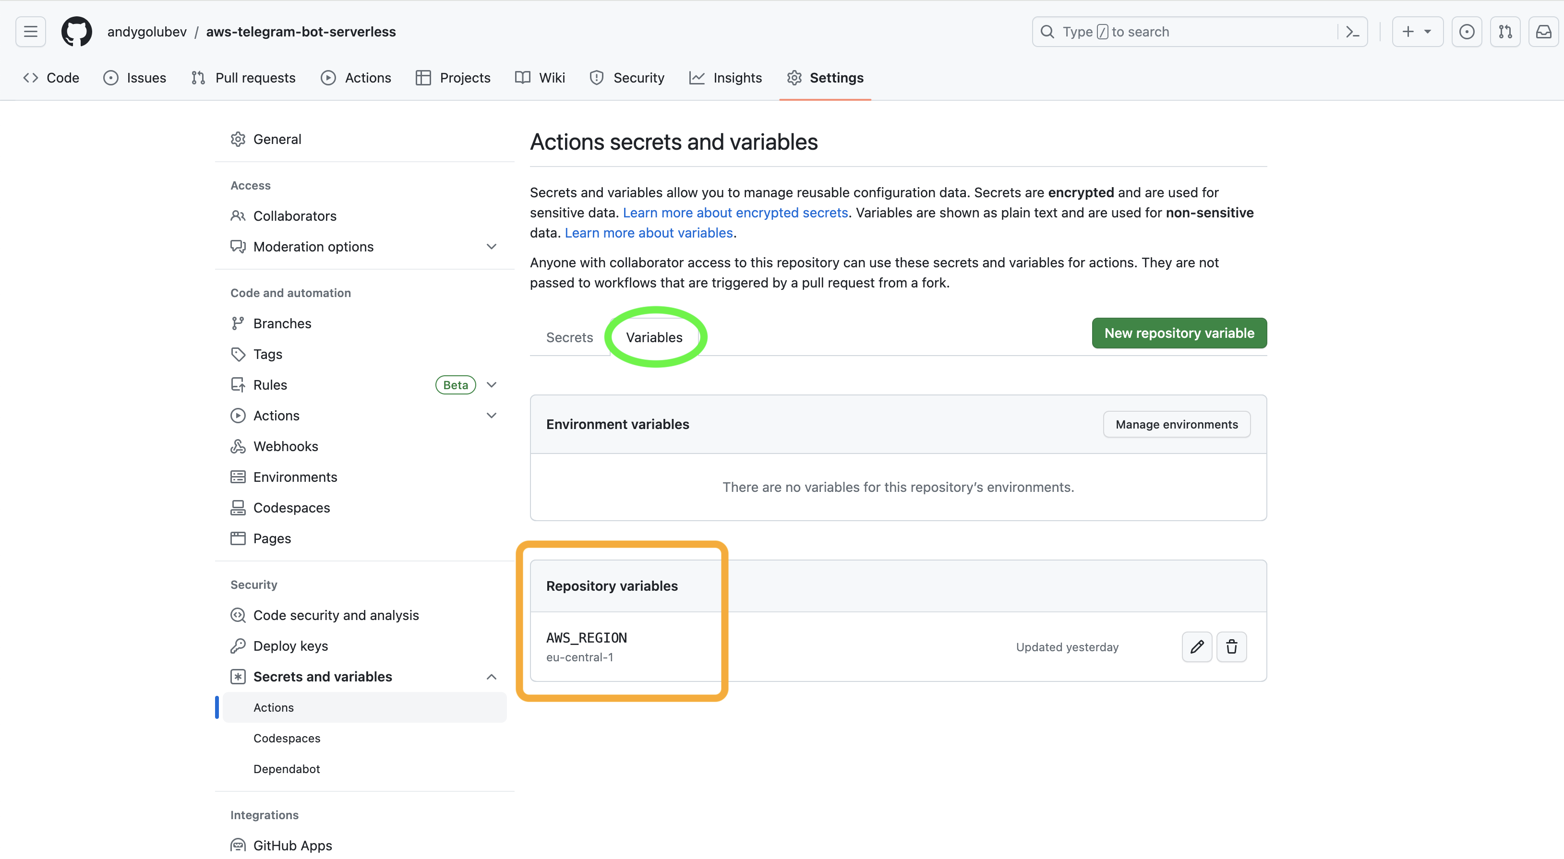1564x859 pixels.
Task: Expand the sidebar Actions chevron
Action: point(492,415)
